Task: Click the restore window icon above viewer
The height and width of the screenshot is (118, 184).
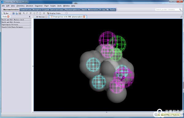Action: tap(182, 17)
